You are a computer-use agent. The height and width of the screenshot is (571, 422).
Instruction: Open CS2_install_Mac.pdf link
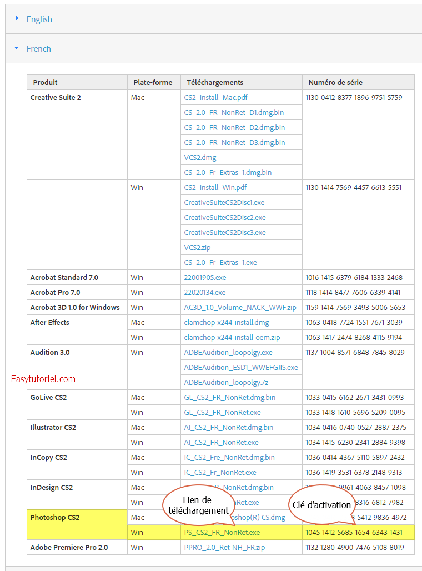pyautogui.click(x=215, y=98)
